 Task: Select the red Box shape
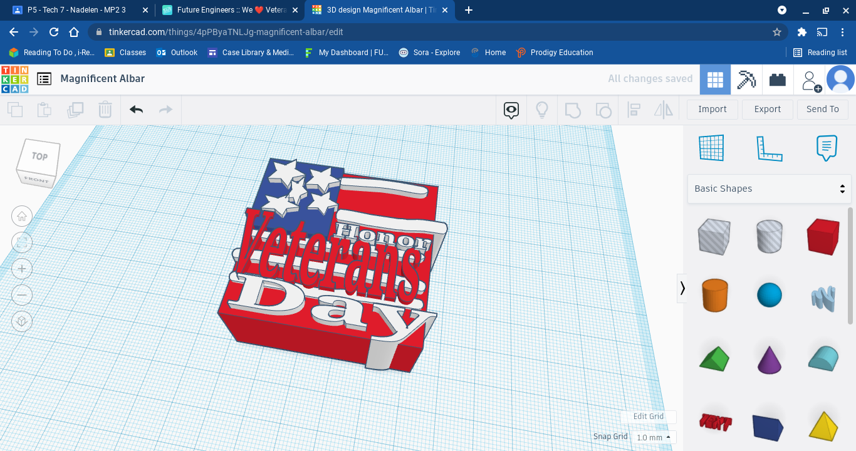click(823, 236)
